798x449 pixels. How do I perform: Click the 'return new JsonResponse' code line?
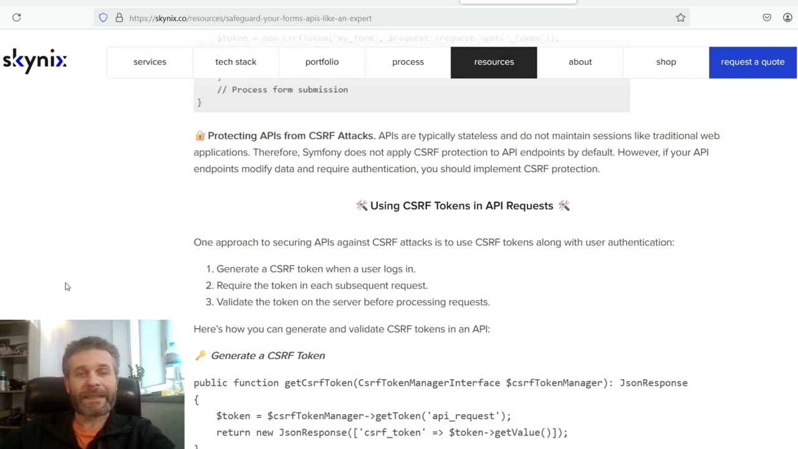[x=392, y=432]
